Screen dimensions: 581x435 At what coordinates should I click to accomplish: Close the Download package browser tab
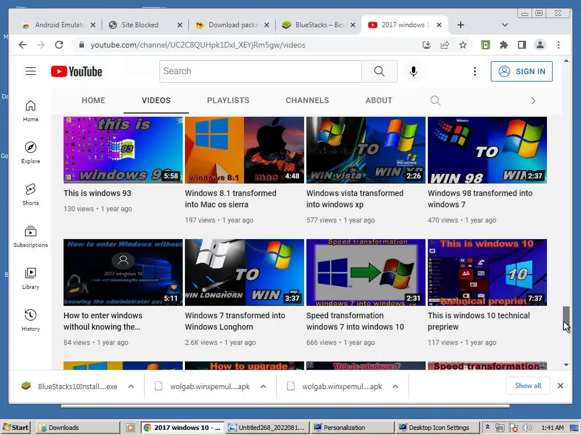pos(267,25)
